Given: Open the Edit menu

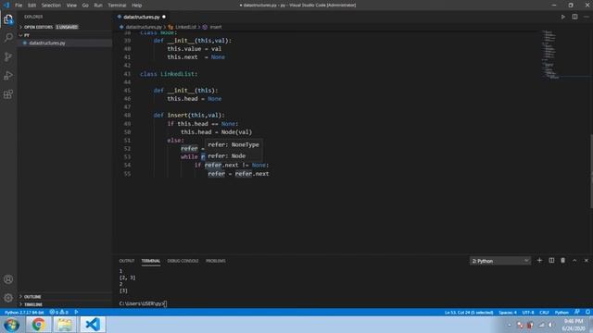Looking at the screenshot, I should (32, 6).
